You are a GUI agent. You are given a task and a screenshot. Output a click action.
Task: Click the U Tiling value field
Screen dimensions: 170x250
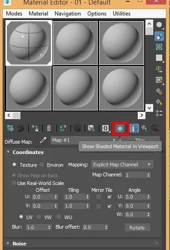point(75,197)
